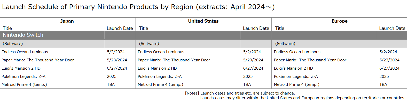Select the Title header in Europe column
Image resolution: width=407 pixels, height=103 pixels.
(x=280, y=28)
